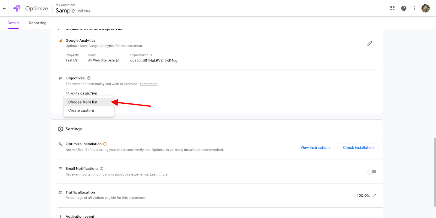Toggle the Email Notifications switch
Viewport: 436px width, 218px height.
(x=372, y=172)
